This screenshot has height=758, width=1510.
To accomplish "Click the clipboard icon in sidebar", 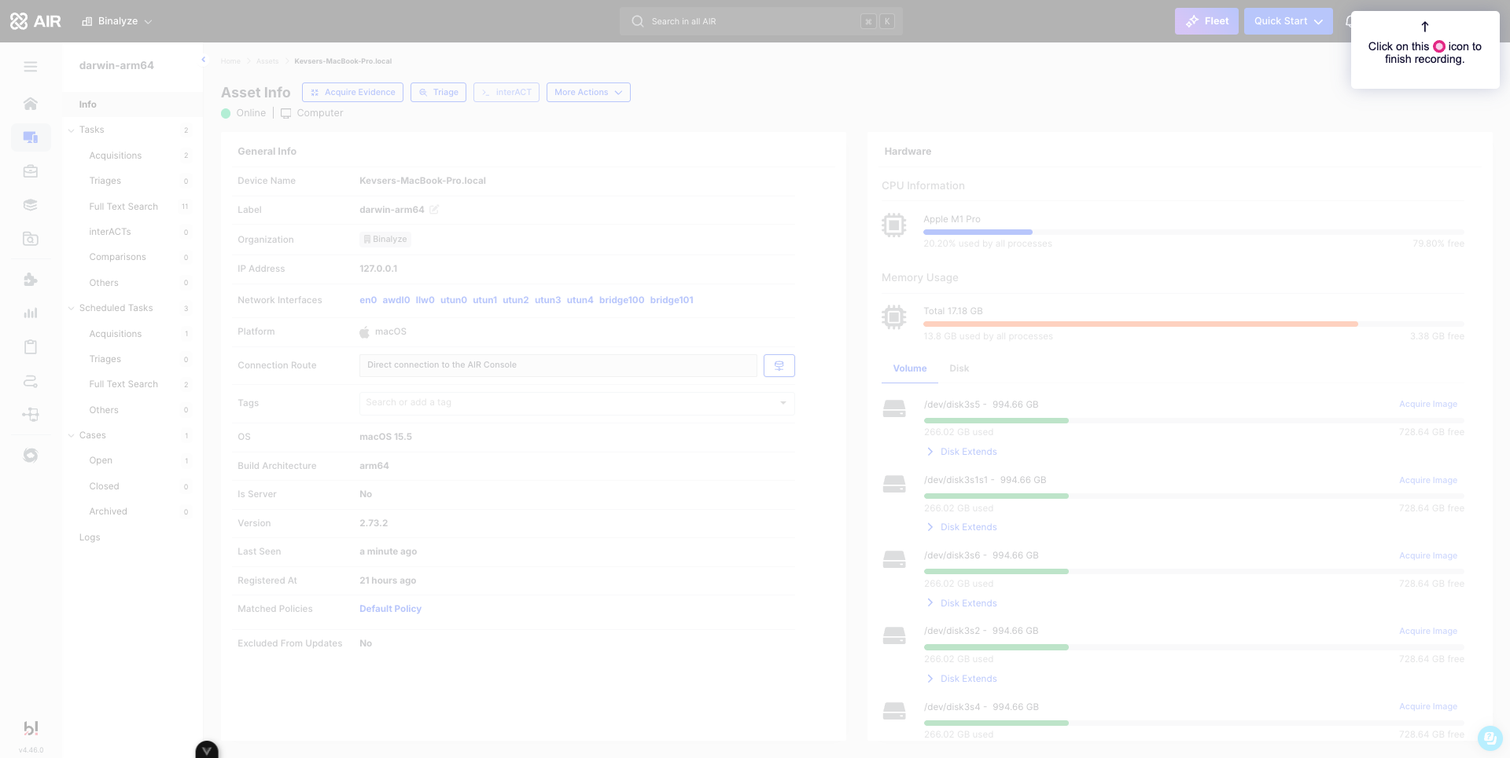I will [x=31, y=347].
